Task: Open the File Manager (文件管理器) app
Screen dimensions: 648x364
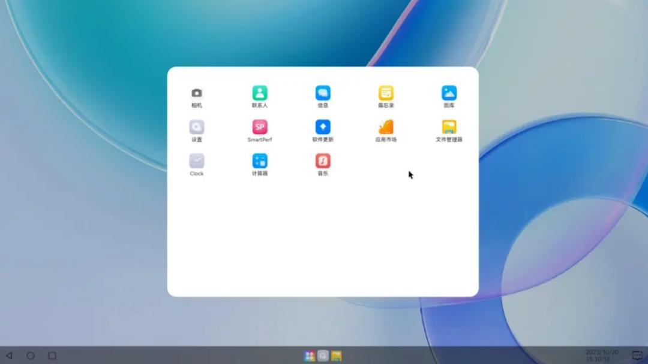Action: [x=449, y=126]
